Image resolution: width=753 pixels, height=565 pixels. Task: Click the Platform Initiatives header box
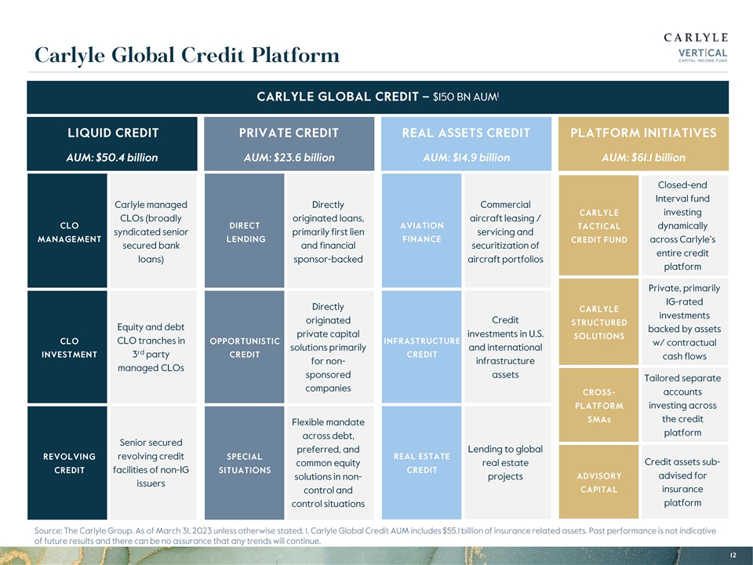(643, 144)
